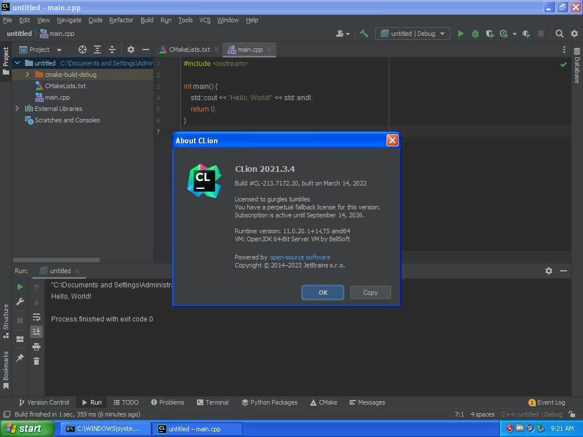Click Select Opened File target icon
This screenshot has width=583, height=437.
click(x=82, y=50)
